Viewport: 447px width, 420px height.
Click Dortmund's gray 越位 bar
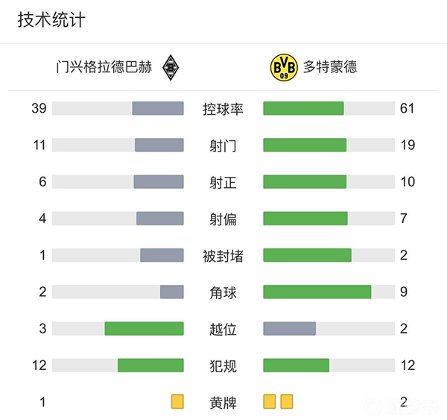point(290,328)
